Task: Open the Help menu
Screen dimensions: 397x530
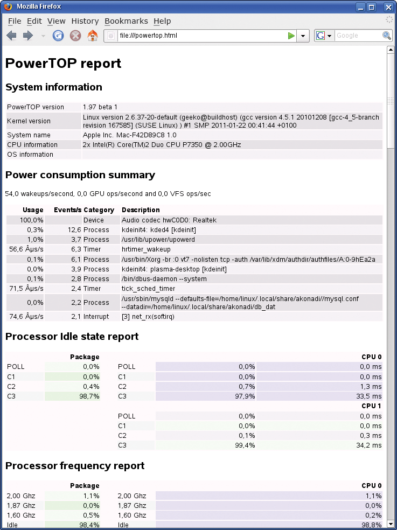Action: [x=162, y=21]
